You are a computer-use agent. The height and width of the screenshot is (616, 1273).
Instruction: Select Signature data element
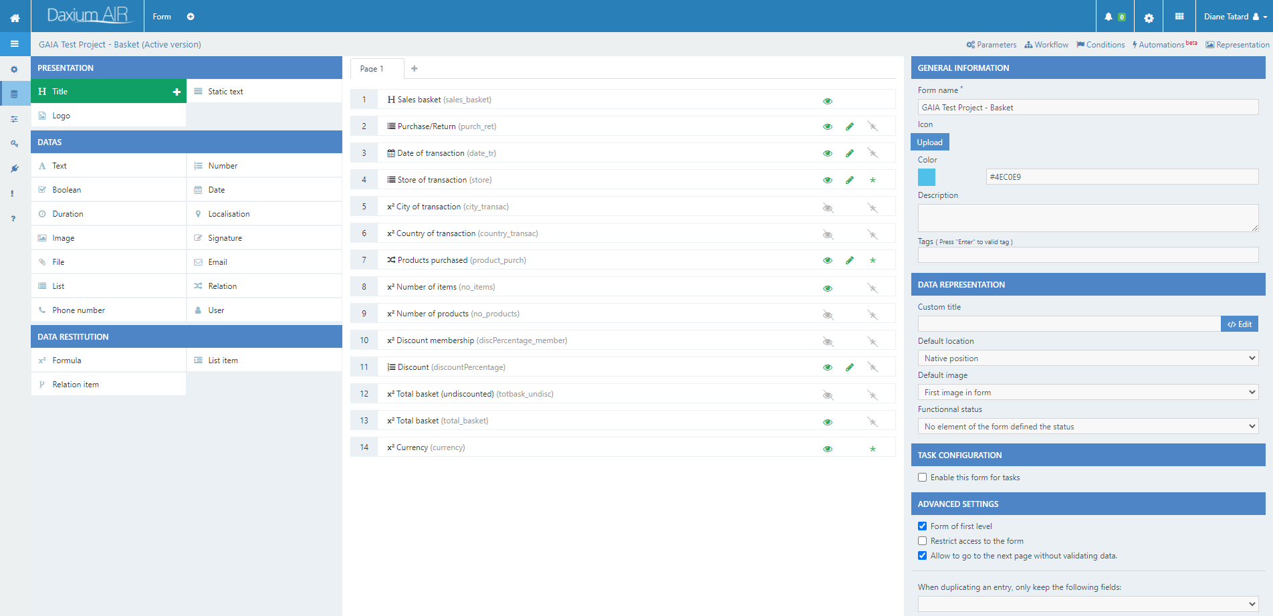coord(264,238)
